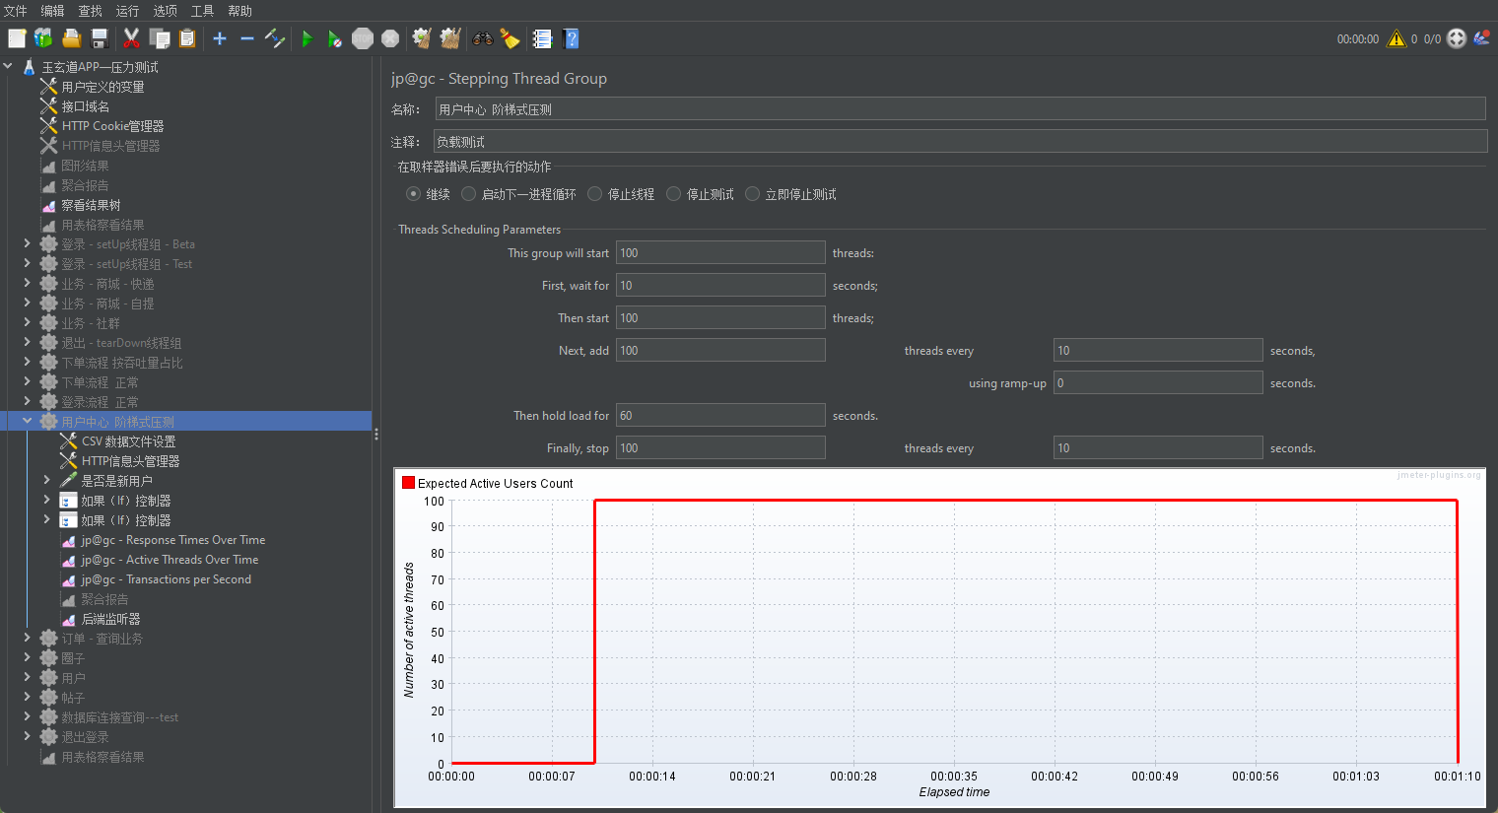Screen dimensions: 1498x813
Task: Click the Function Helper list icon
Action: coord(542,38)
